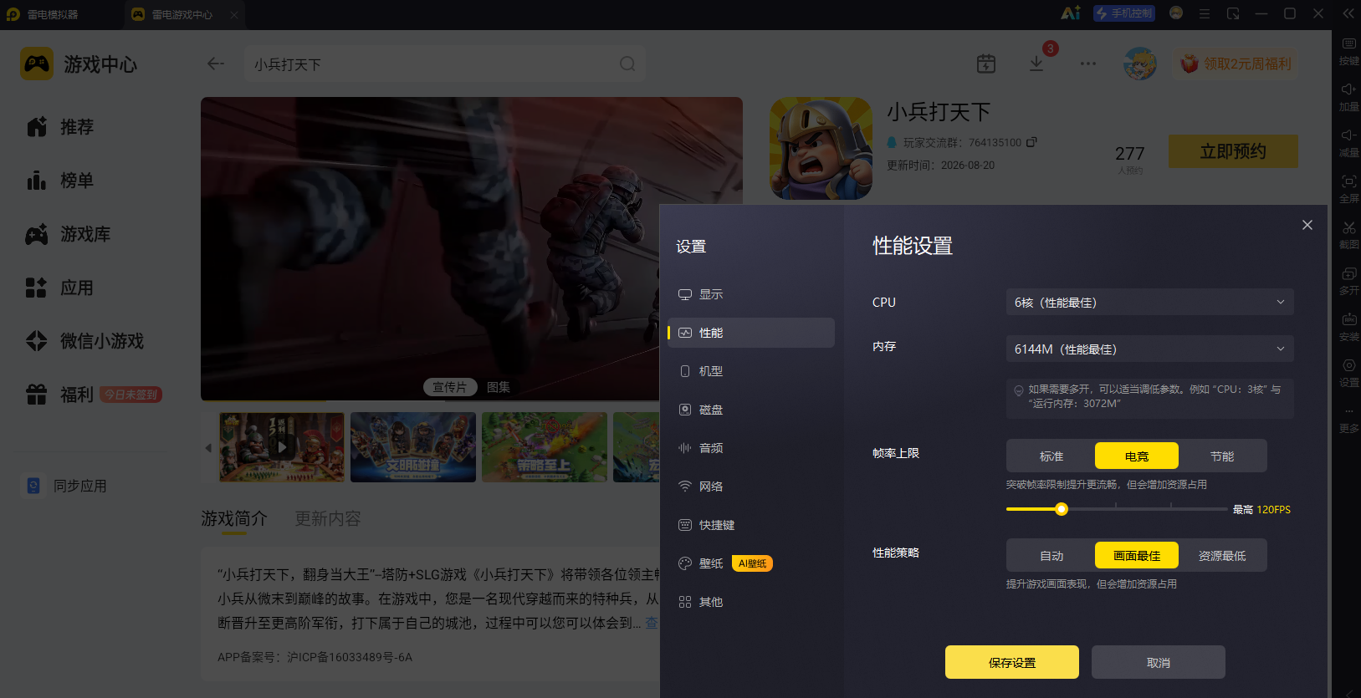The width and height of the screenshot is (1361, 698).
Task: Click the user avatar icon
Action: click(1140, 64)
